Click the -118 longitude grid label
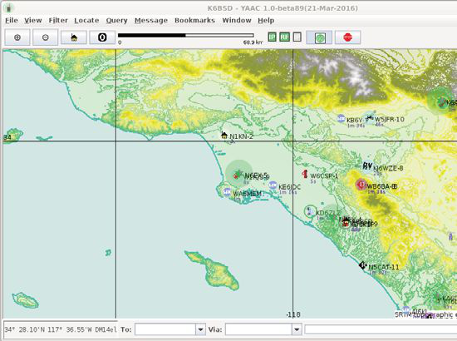Image resolution: width=457 pixels, height=341 pixels. (293, 314)
